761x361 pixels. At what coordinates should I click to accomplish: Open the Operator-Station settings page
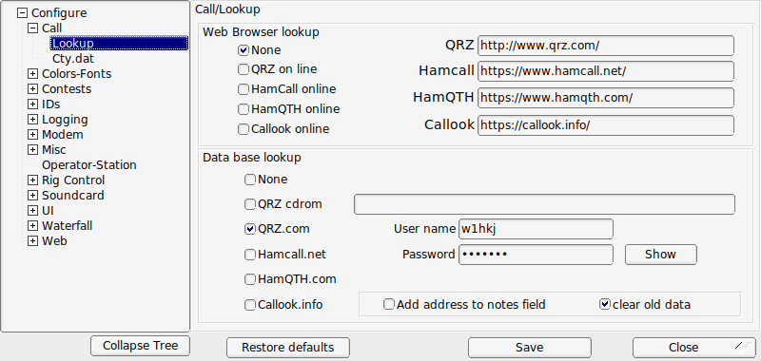point(88,164)
